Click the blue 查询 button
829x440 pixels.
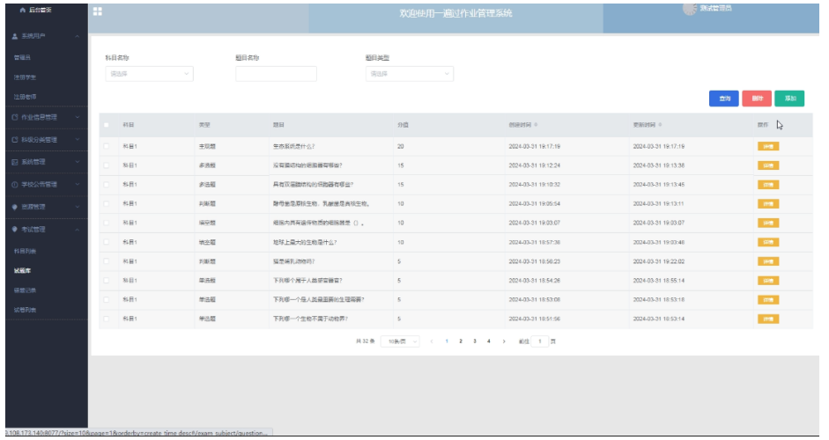tap(724, 99)
